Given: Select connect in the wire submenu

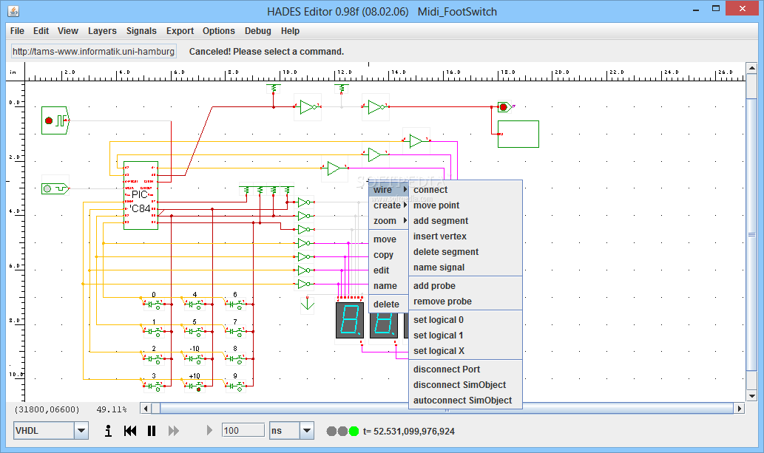Looking at the screenshot, I should click(x=465, y=189).
